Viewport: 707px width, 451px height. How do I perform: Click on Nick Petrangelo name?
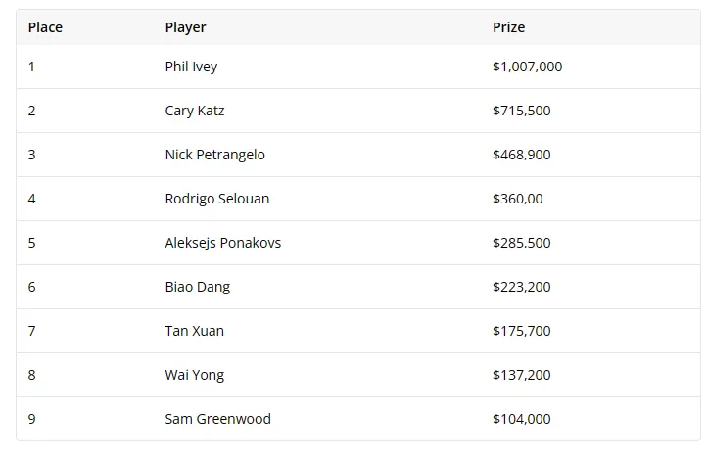215,155
